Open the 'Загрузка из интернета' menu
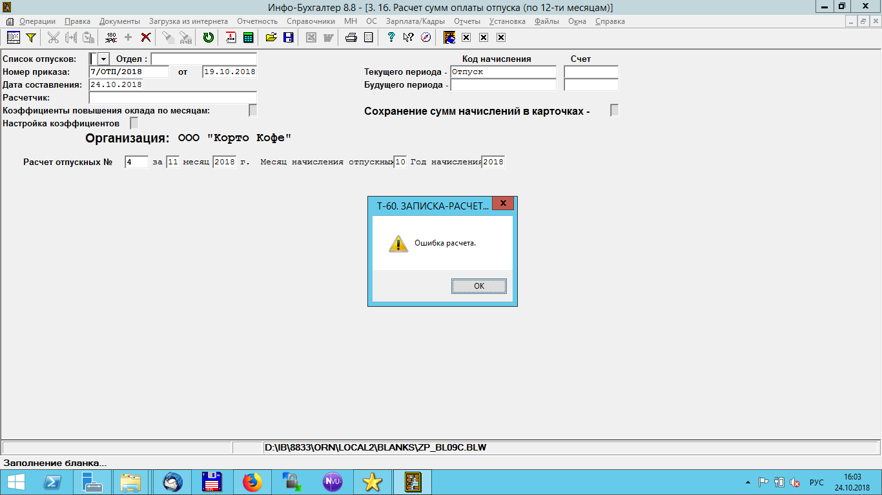Viewport: 882px width, 495px height. coord(189,21)
